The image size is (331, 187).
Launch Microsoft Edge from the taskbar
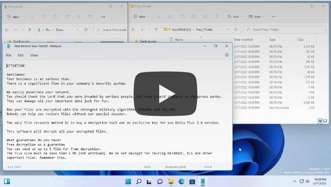[181, 181]
